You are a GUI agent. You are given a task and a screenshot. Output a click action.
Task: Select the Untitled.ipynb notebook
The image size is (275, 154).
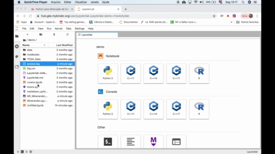pos(47,106)
